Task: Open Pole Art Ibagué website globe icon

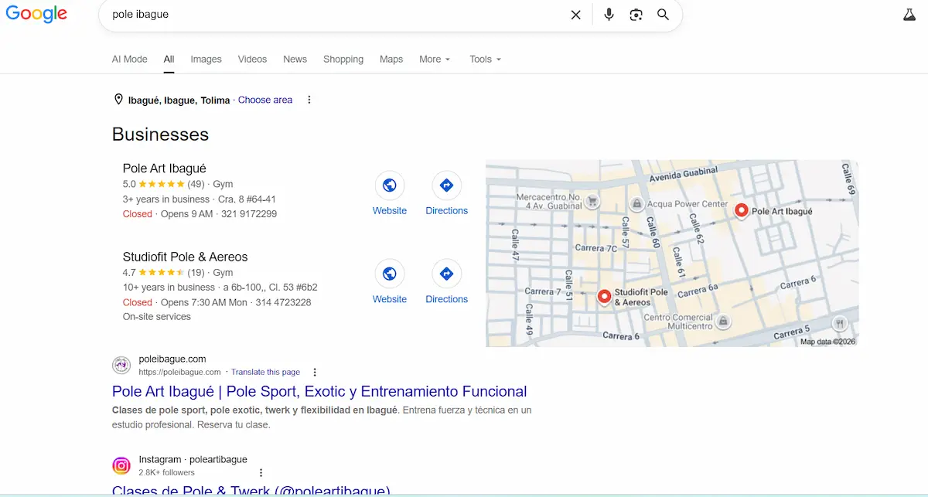Action: (390, 186)
